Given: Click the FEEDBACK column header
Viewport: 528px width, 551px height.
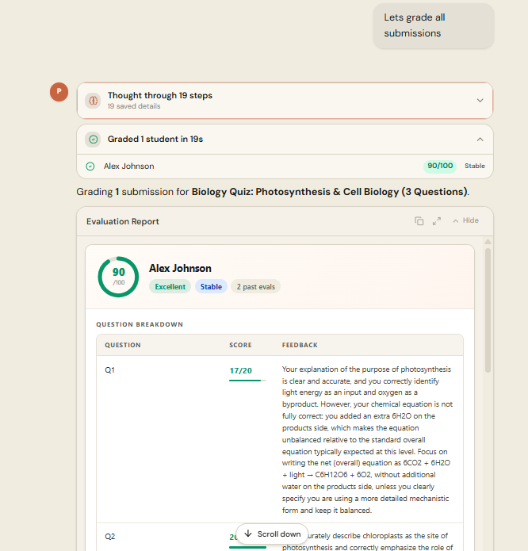Looking at the screenshot, I should (x=300, y=345).
